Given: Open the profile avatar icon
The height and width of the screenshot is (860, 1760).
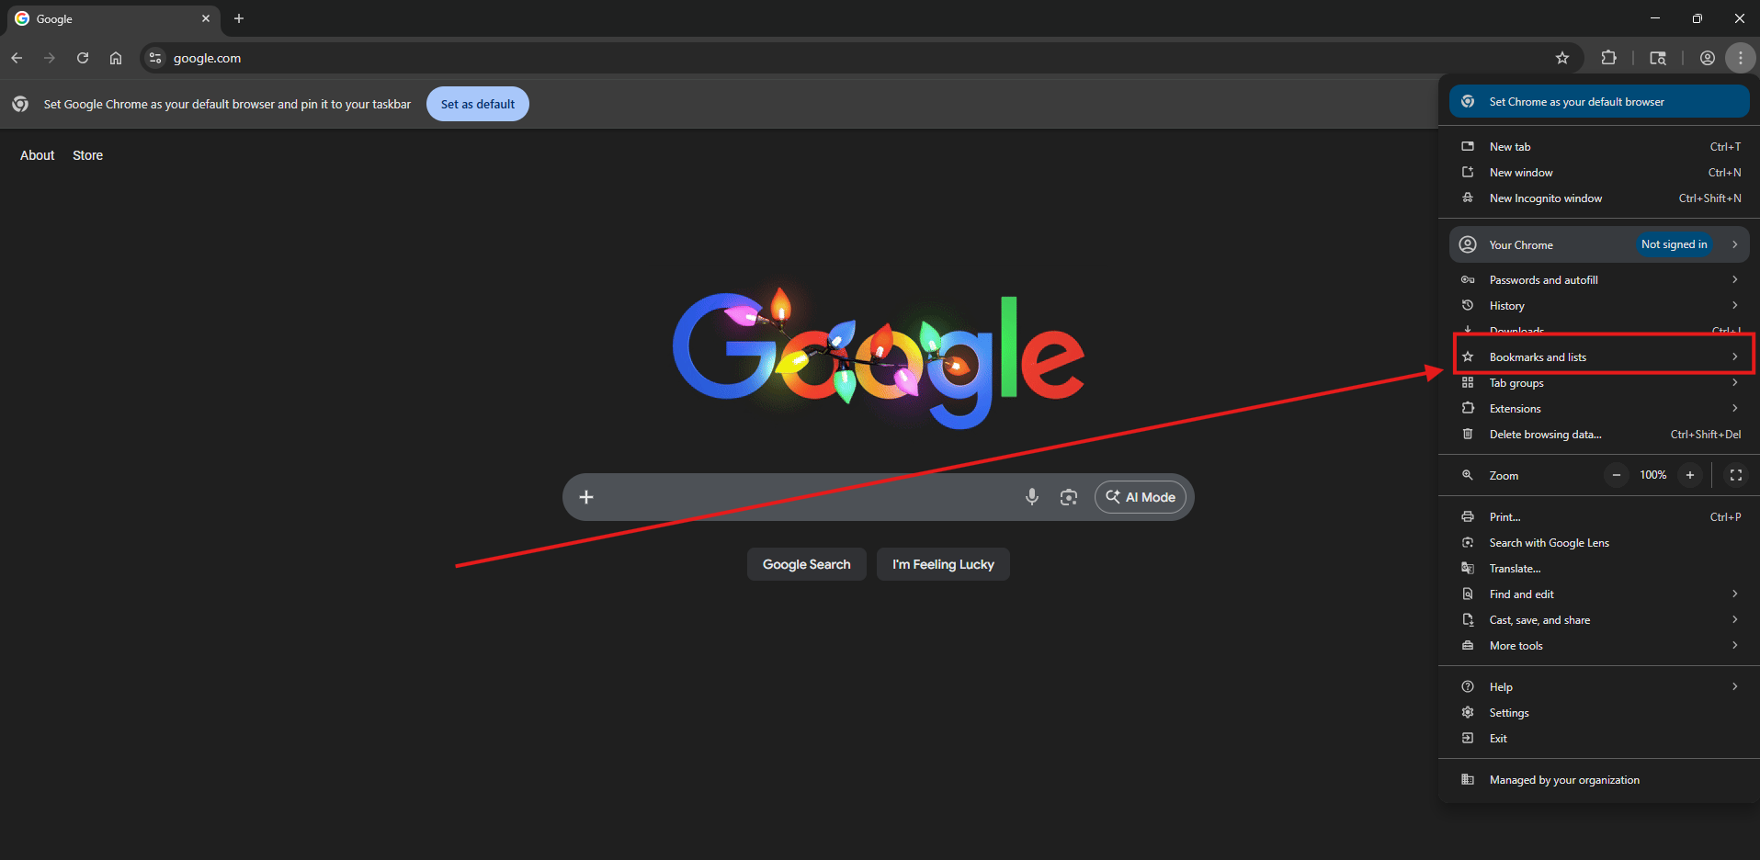Looking at the screenshot, I should coord(1708,58).
